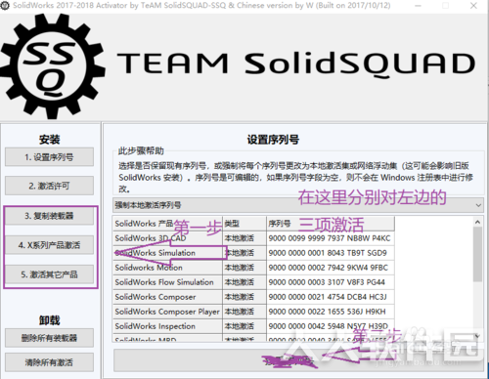Click the scroll down arrow of product list
The width and height of the screenshot is (489, 379).
point(477,335)
